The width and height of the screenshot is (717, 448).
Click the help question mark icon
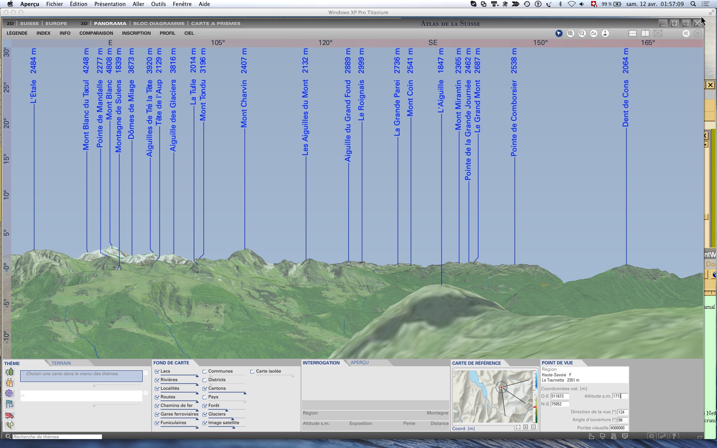click(x=674, y=436)
